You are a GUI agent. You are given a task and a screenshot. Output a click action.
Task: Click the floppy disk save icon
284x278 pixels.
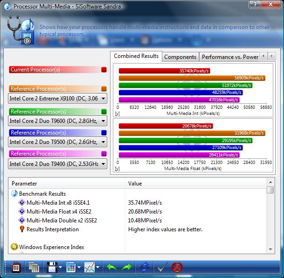pos(52,267)
